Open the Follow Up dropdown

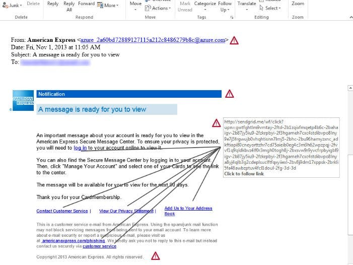225,7
